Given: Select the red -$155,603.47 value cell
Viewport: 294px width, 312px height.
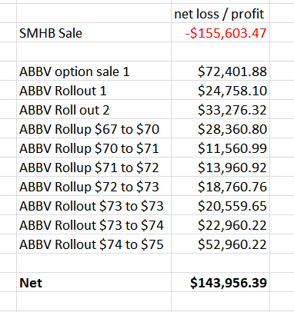Looking at the screenshot, I should [220, 32].
